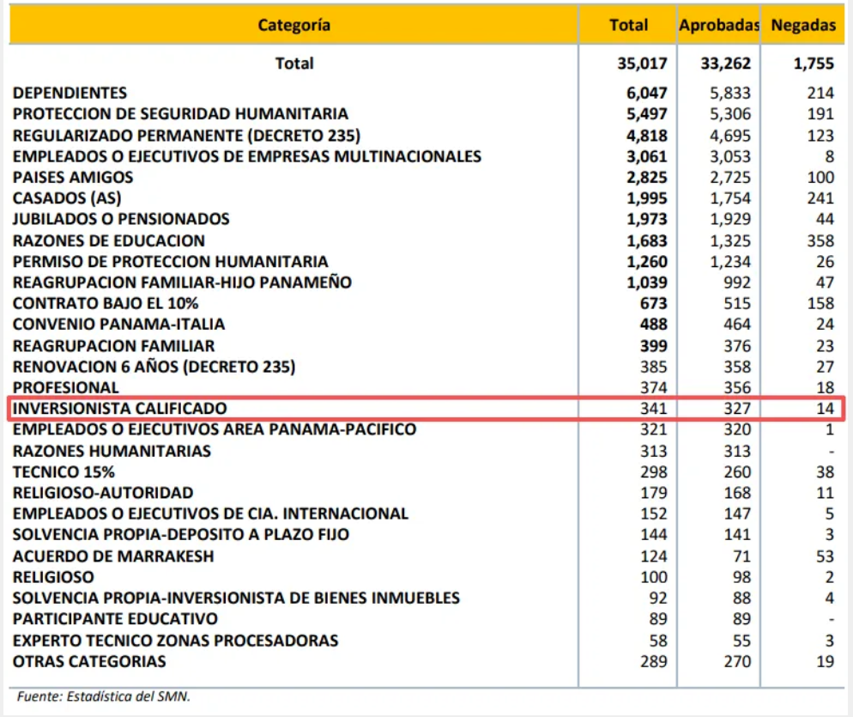Click the 14 denied value in highlighted row

click(x=825, y=409)
